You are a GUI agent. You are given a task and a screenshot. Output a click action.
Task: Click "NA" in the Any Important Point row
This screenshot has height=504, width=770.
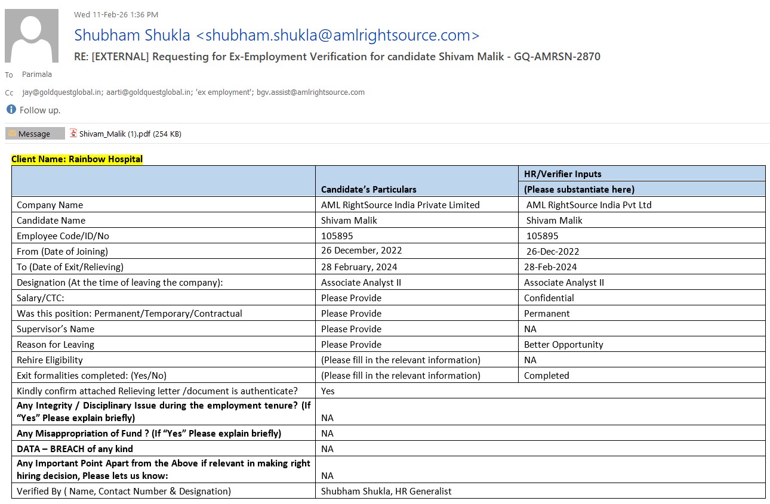pyautogui.click(x=327, y=475)
